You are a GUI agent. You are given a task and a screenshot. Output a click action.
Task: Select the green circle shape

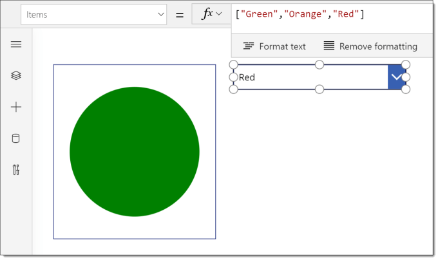135,152
